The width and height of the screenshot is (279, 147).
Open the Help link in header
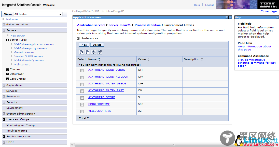click(x=197, y=5)
